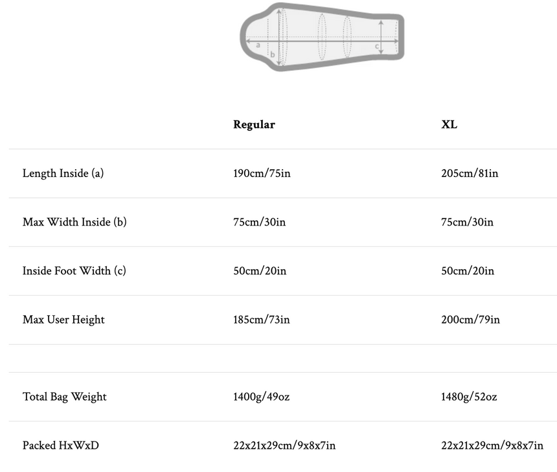The width and height of the screenshot is (557, 472).
Task: Click the Regular column header
Action: [254, 124]
